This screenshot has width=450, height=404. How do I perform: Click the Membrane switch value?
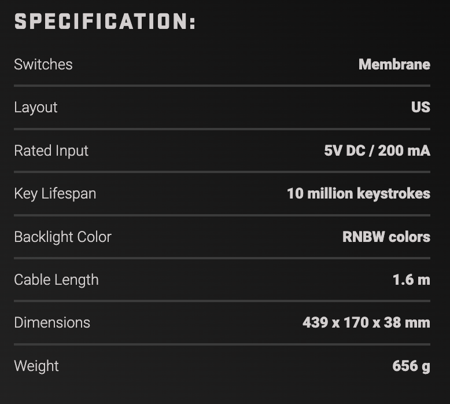394,64
